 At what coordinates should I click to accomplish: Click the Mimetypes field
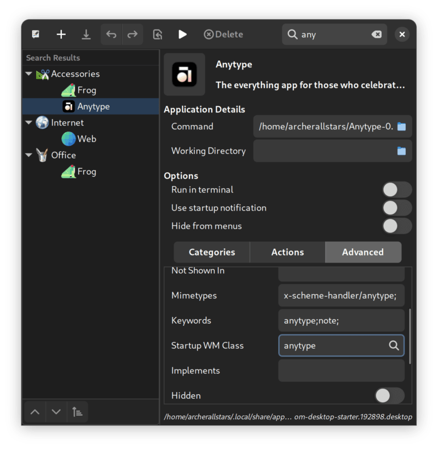[341, 295]
